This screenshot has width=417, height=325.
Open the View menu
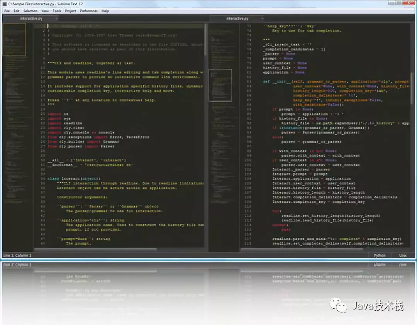coord(45,11)
